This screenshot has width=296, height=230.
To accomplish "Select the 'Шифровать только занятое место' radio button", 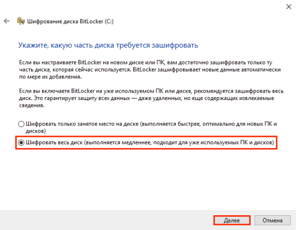I will click(x=21, y=125).
